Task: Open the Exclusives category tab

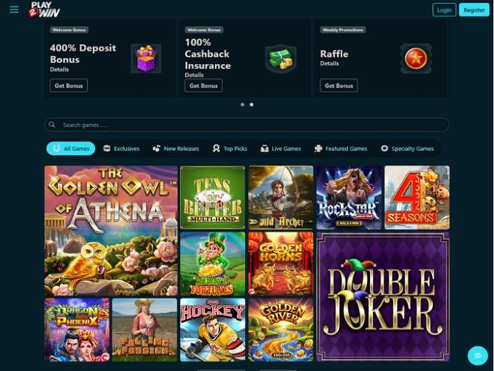Action: tap(121, 149)
